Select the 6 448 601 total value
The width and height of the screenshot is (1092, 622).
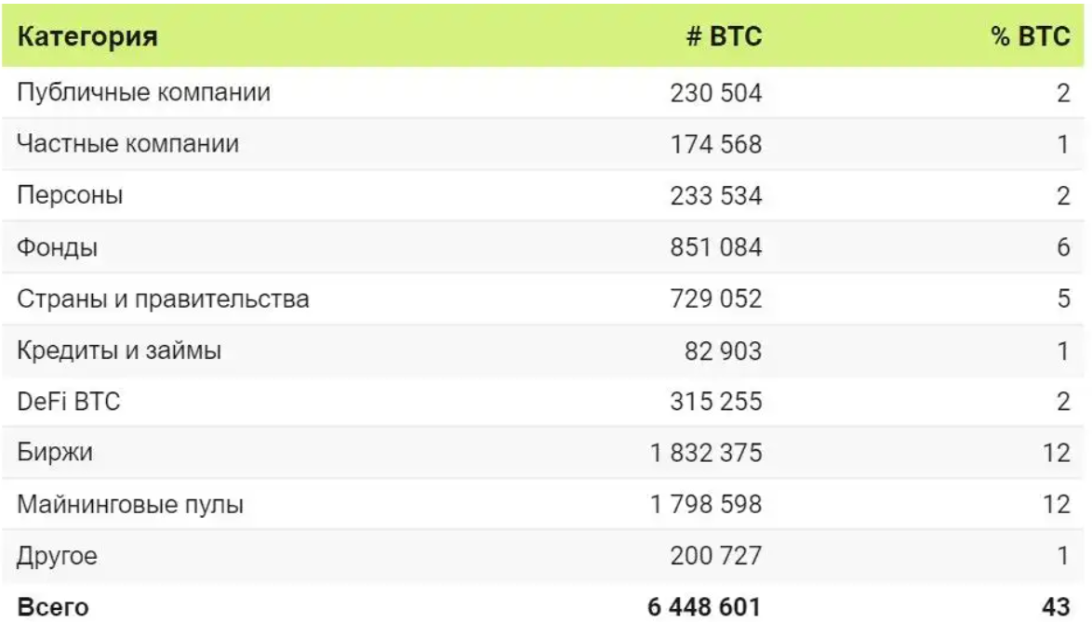[704, 607]
